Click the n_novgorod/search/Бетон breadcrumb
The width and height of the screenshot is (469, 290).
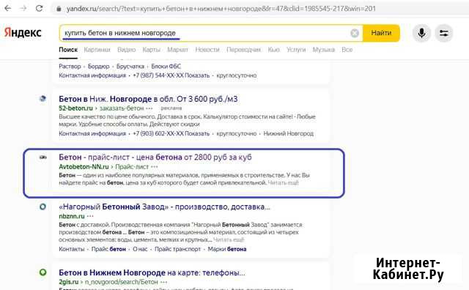(x=121, y=282)
